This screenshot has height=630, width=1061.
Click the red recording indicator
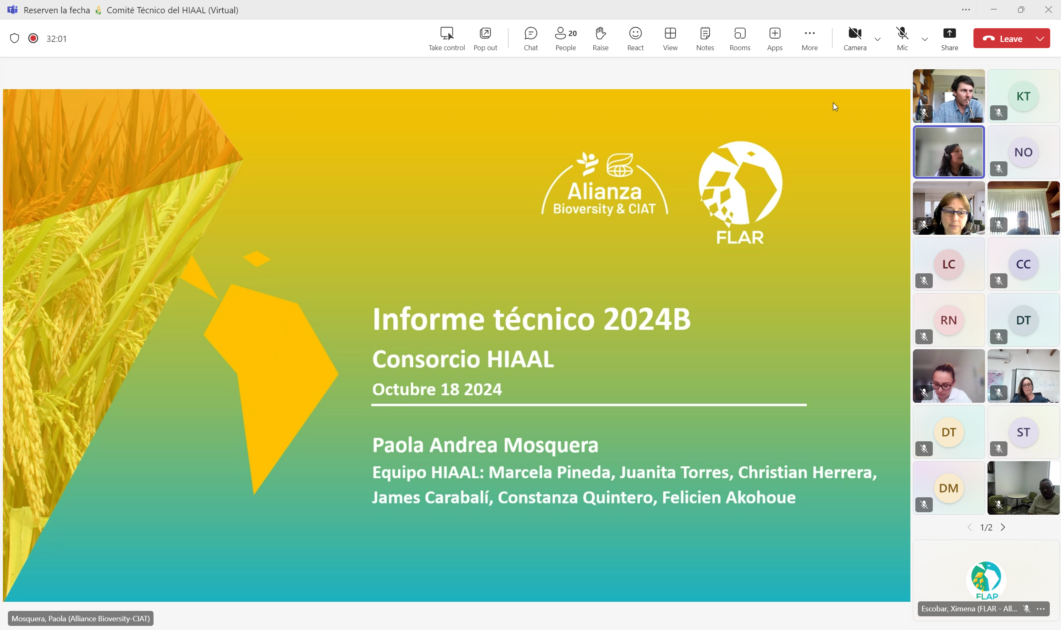[33, 38]
